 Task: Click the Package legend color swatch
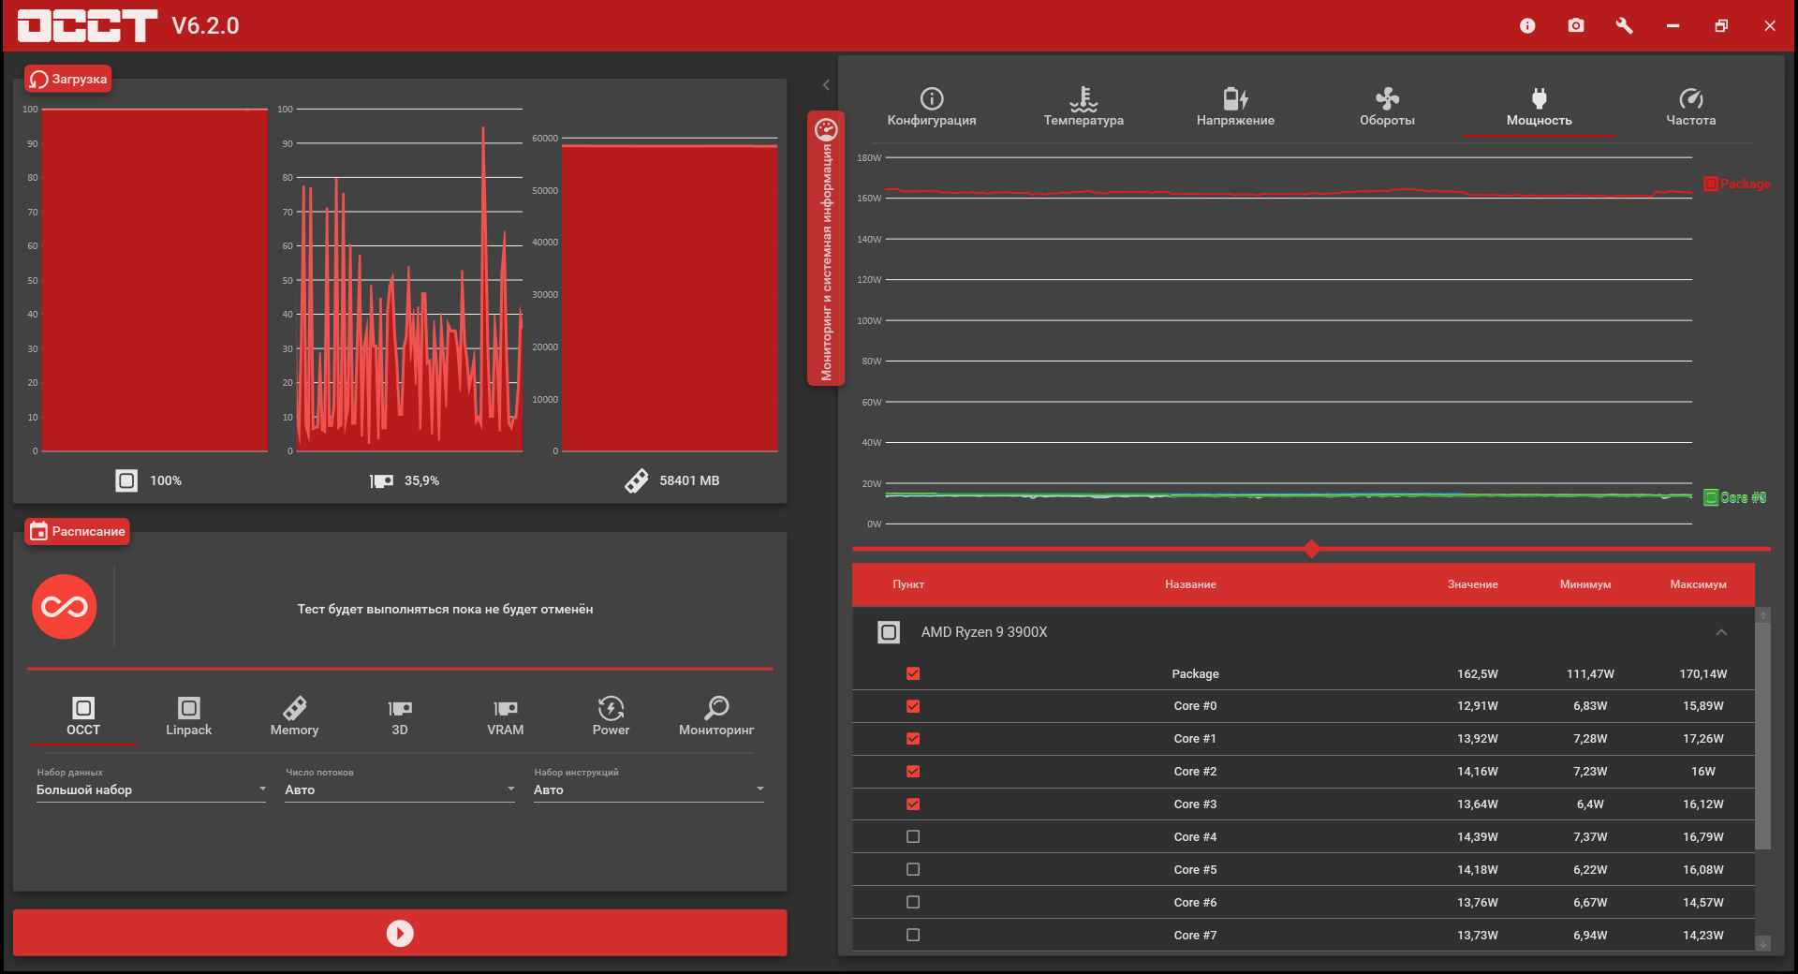click(1711, 184)
